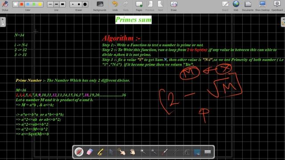Set the large eraser size
The image size is (285, 160).
coord(85,4)
